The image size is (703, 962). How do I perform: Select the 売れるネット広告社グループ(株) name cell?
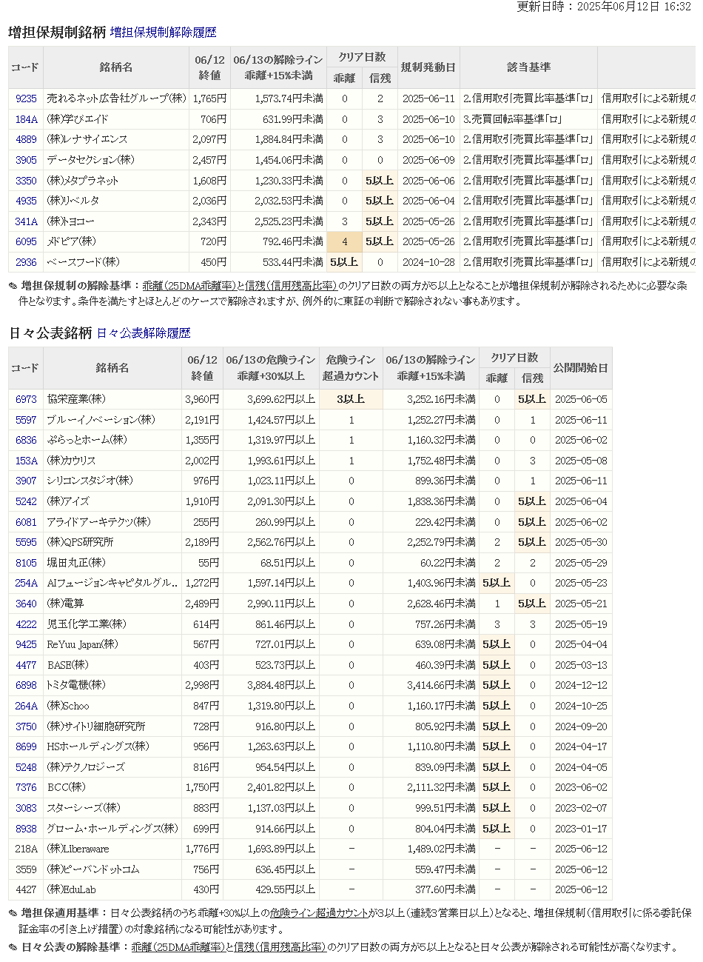(116, 98)
